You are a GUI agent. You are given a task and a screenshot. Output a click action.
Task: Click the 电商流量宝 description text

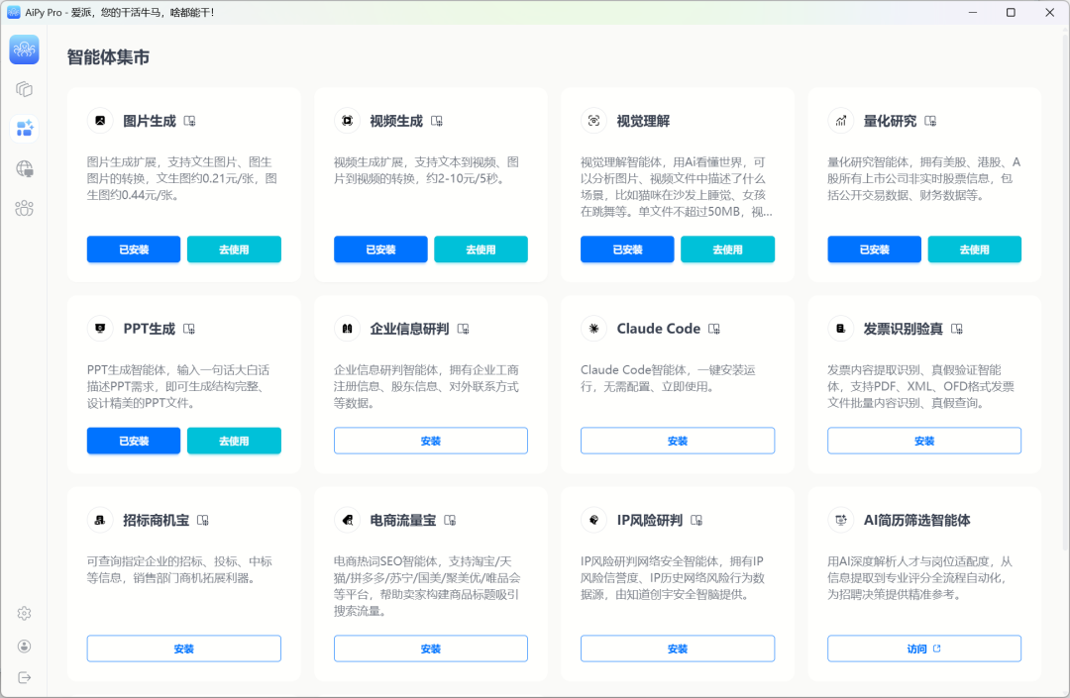coord(427,586)
